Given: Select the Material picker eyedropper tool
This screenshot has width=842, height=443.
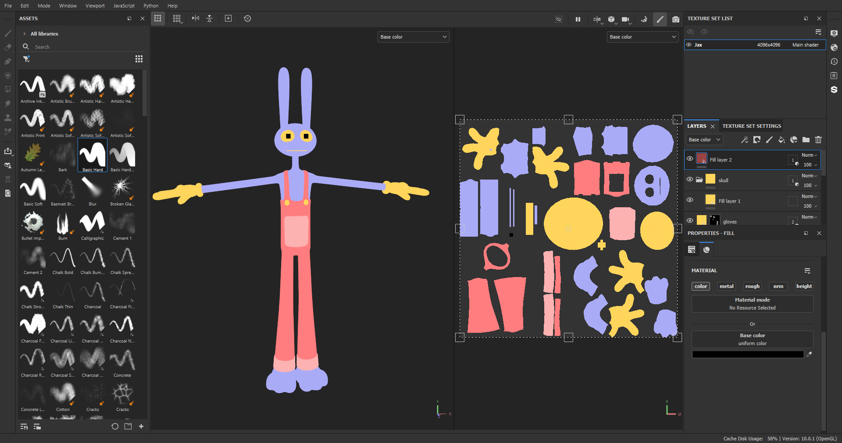Looking at the screenshot, I should pyautogui.click(x=7, y=132).
